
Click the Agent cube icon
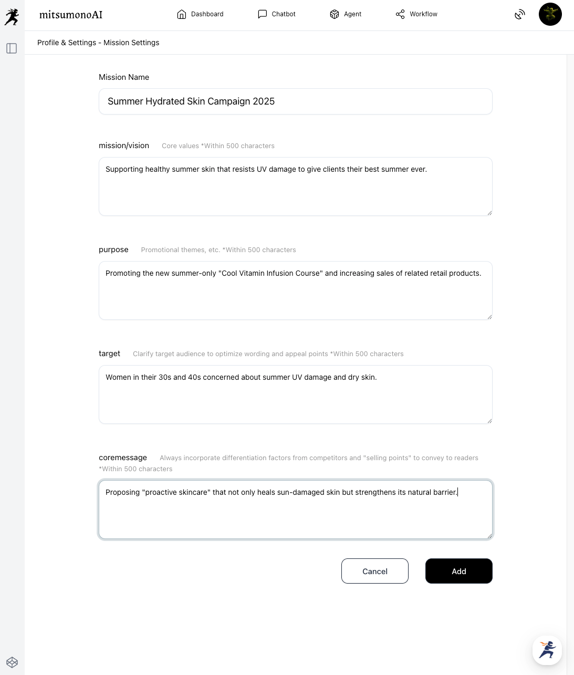tap(335, 14)
